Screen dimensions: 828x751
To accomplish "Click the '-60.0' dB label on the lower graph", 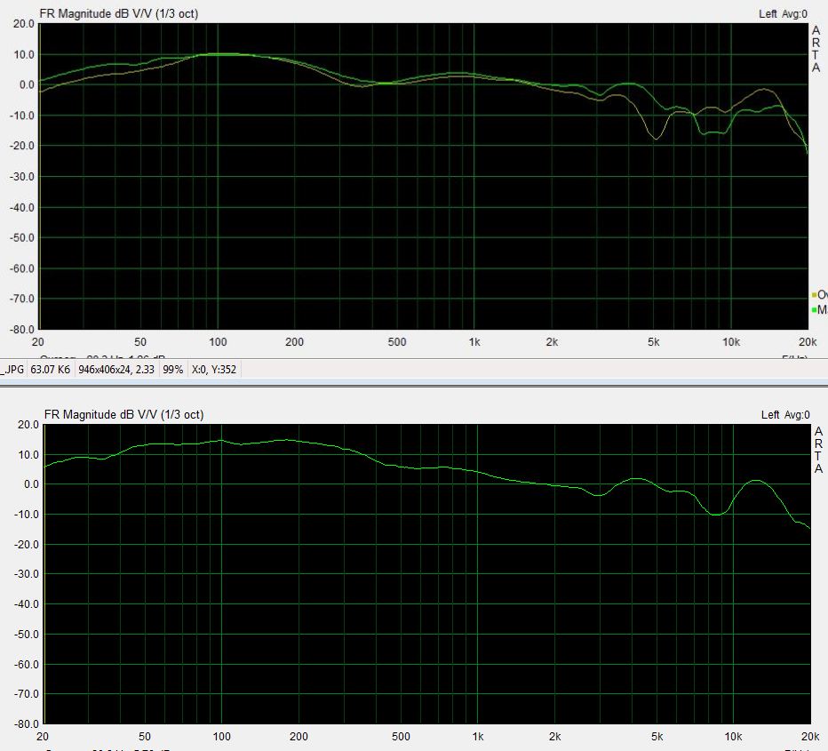I will point(27,664).
